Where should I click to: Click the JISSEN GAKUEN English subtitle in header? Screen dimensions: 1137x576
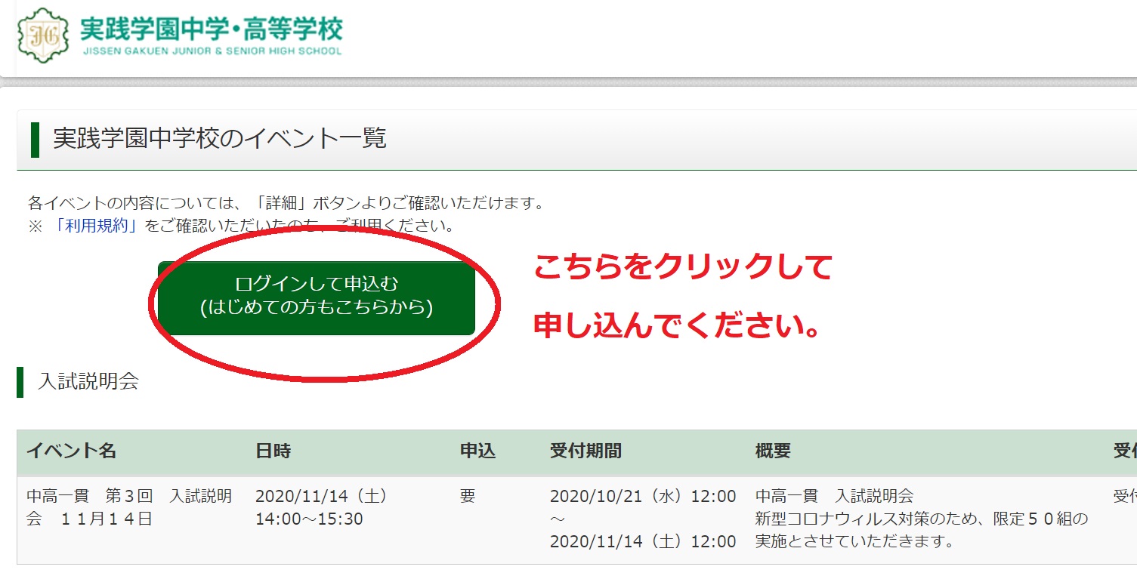(211, 51)
